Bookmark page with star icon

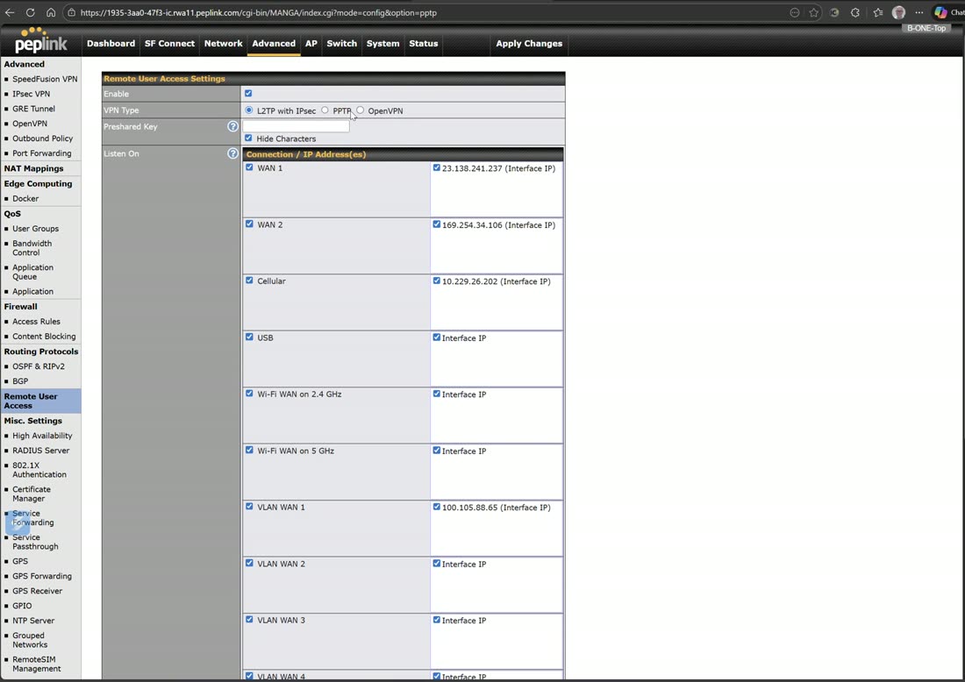813,12
